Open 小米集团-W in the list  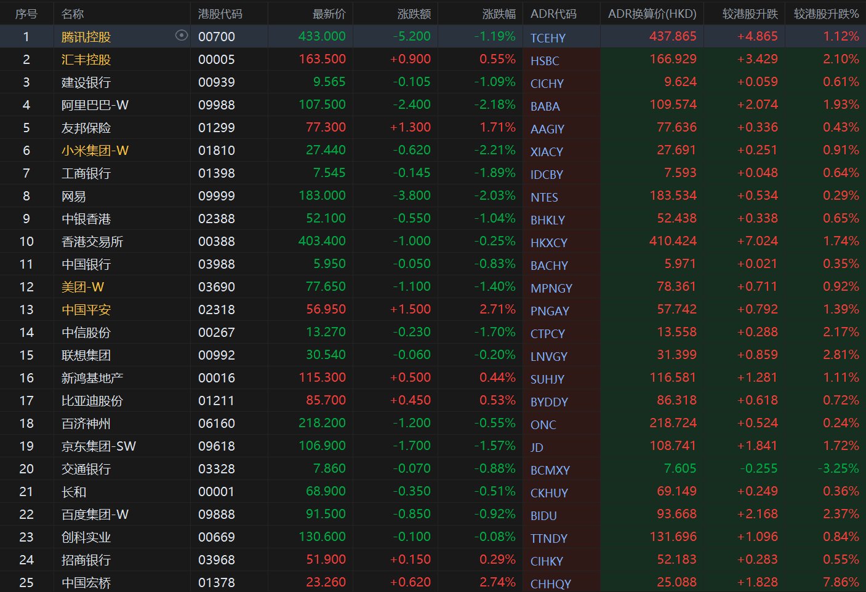(x=95, y=151)
